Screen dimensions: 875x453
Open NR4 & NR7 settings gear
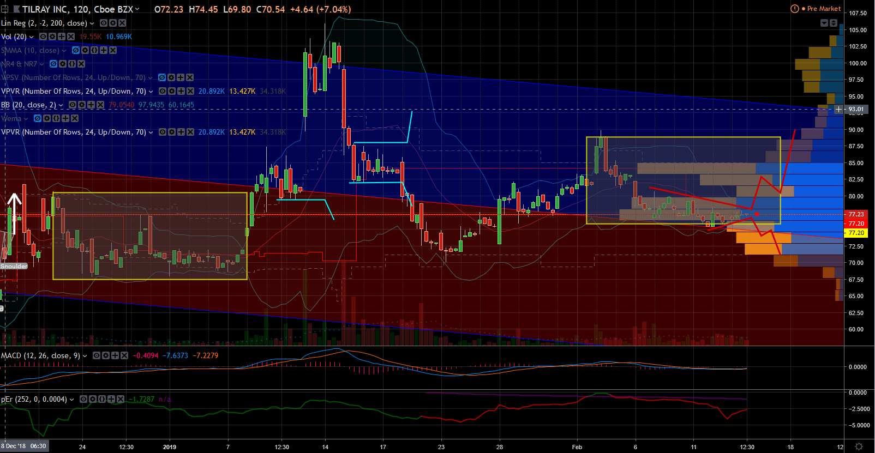[x=63, y=64]
